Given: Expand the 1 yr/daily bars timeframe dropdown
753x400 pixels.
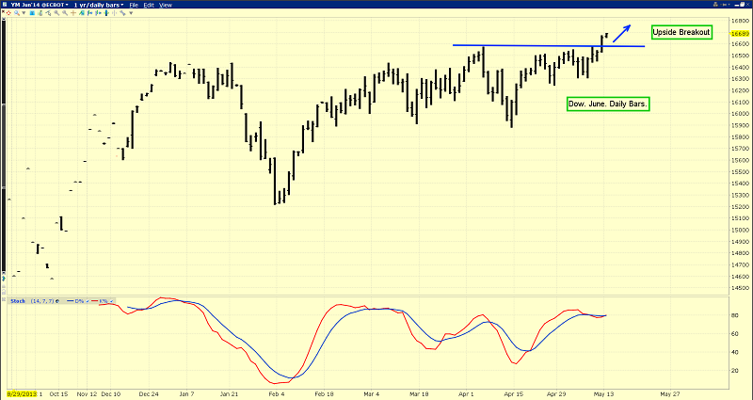Looking at the screenshot, I should pos(99,5).
